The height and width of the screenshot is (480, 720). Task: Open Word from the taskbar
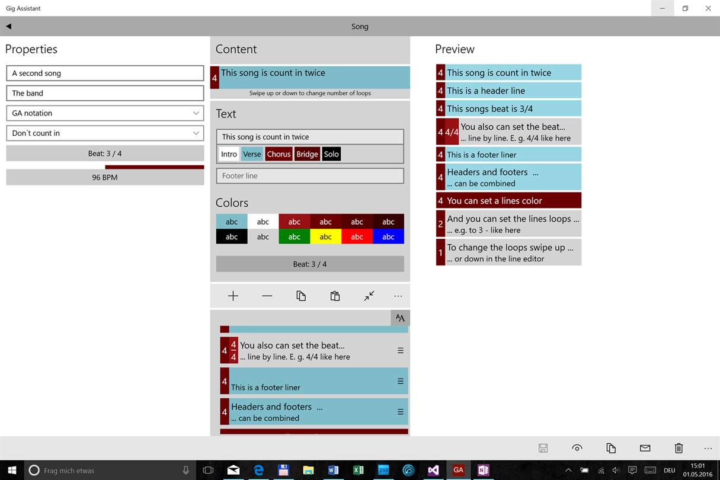pos(333,470)
